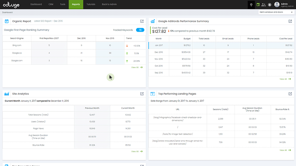The width and height of the screenshot is (296, 166).
Task: Click the adluge logo
Action: coord(11,4)
